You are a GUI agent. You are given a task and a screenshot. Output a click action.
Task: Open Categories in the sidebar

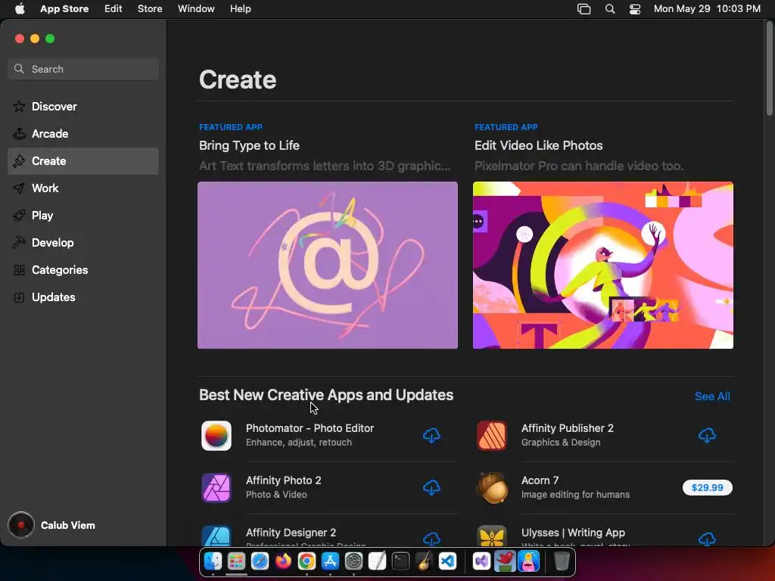(83, 270)
